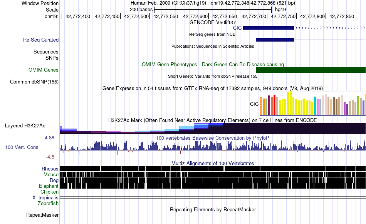Select the Elephant alignment row label
The width and height of the screenshot is (366, 224).
tap(49, 186)
